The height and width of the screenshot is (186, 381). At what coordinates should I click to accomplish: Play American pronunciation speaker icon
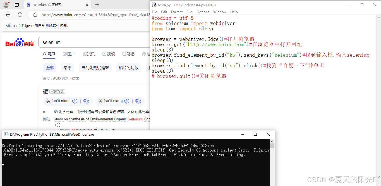click(x=127, y=101)
